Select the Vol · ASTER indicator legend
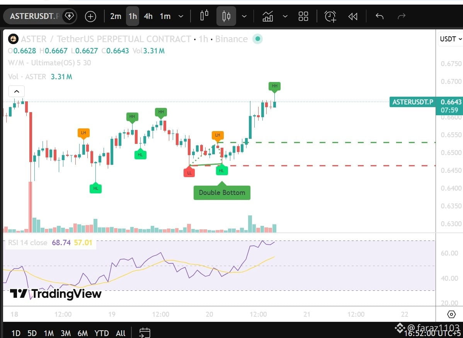This screenshot has height=338, width=463. click(x=40, y=77)
